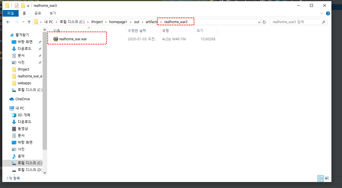
Task: Open IProject folder in sidebar
Action: (23, 69)
